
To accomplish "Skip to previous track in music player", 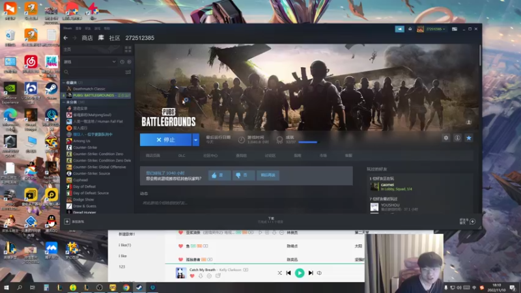I will [289, 273].
